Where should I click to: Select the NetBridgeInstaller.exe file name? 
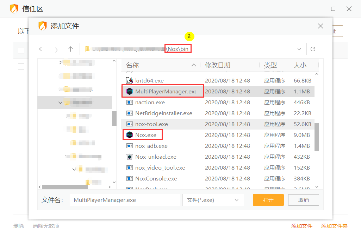tap(164, 113)
